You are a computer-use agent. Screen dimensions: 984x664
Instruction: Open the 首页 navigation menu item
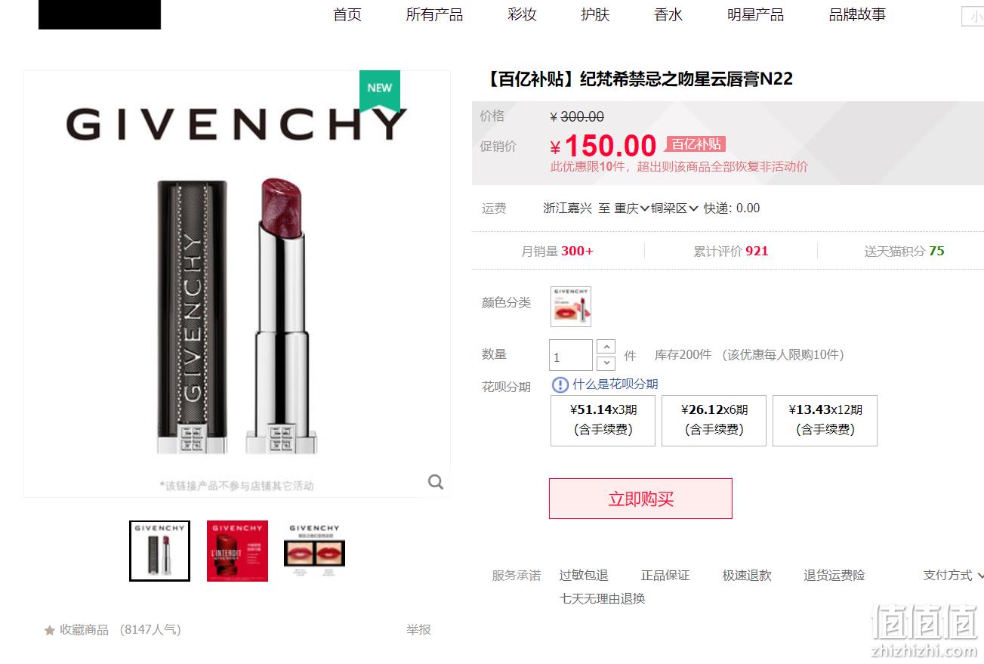point(347,15)
